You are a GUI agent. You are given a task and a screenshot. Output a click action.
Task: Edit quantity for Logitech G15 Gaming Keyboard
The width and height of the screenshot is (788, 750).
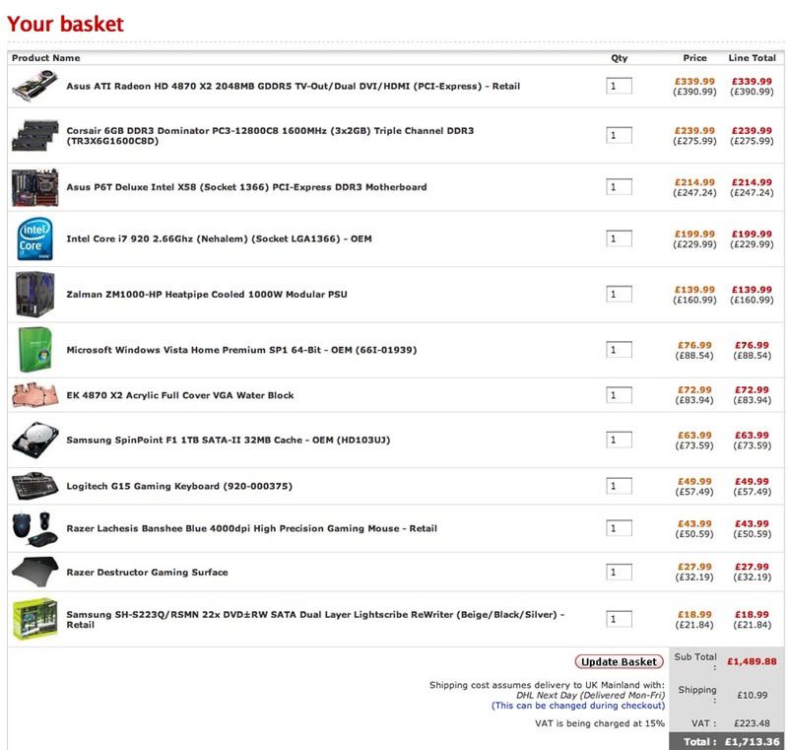coord(620,486)
